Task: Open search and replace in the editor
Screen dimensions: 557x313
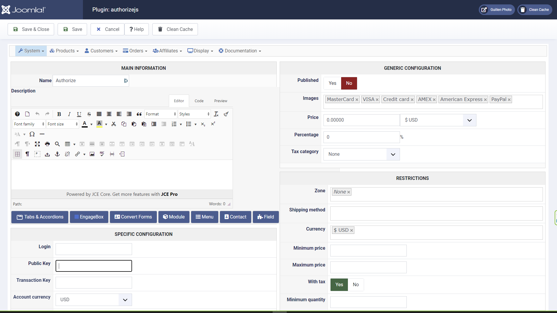Action: click(x=57, y=144)
